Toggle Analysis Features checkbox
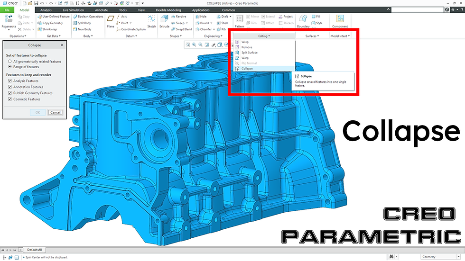The height and width of the screenshot is (261, 465). (10, 81)
